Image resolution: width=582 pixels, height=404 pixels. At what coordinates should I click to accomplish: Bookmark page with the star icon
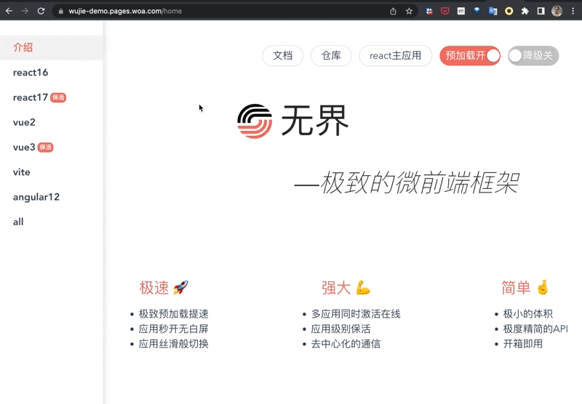(409, 11)
